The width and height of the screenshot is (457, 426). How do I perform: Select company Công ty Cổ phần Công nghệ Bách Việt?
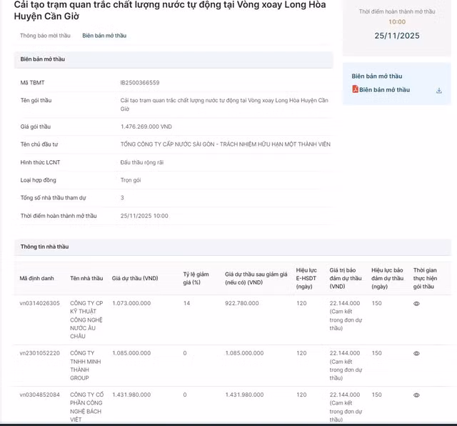pos(86,407)
